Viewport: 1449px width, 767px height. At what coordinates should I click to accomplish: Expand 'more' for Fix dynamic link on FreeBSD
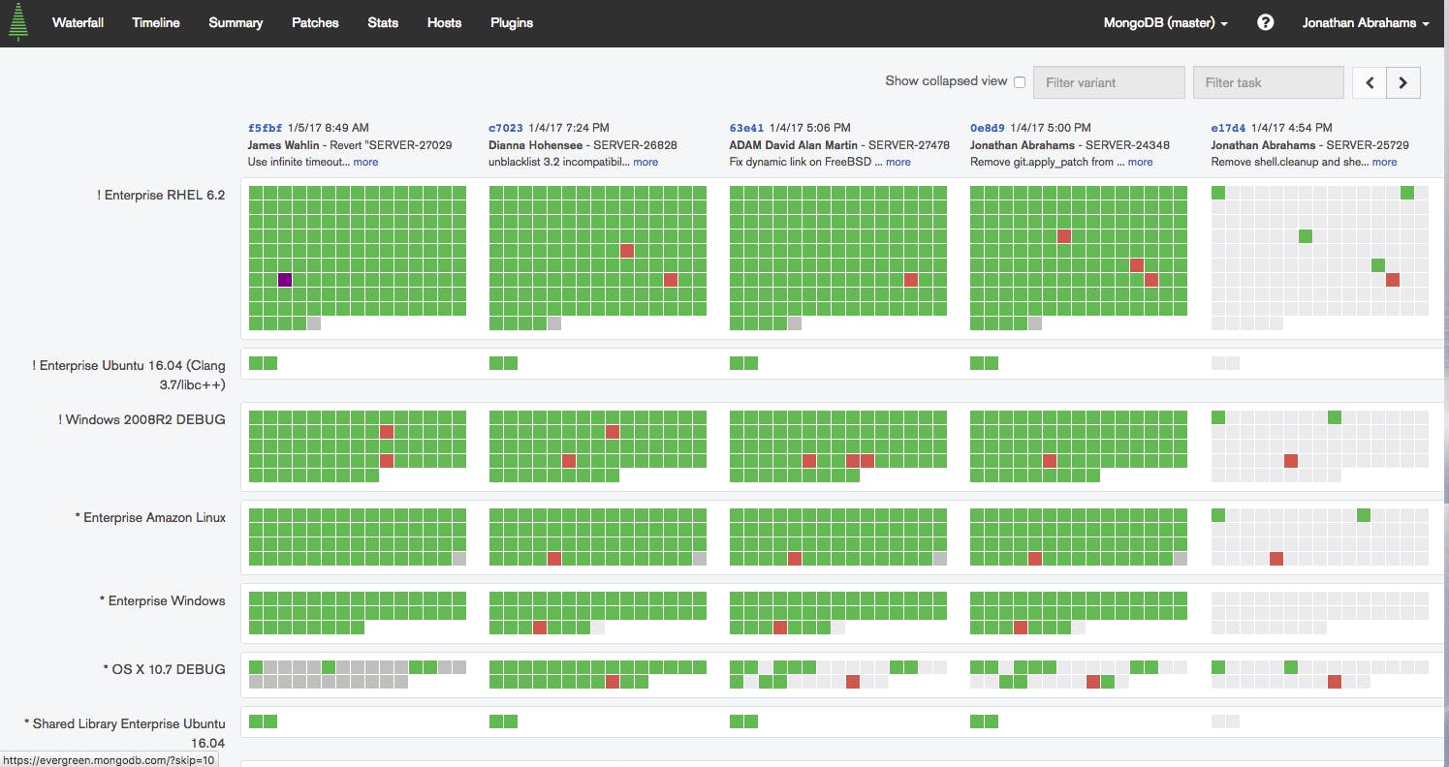coord(898,162)
